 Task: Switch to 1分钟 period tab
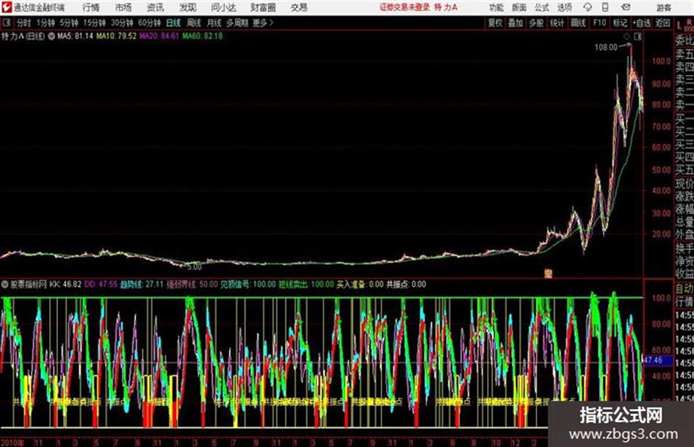click(x=45, y=23)
